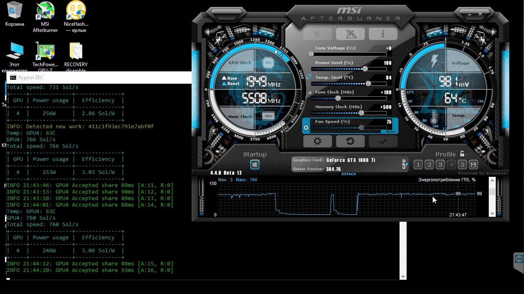Viewport: 524px width, 294px height.
Task: Detach the monitoring graph window
Action: 348,174
